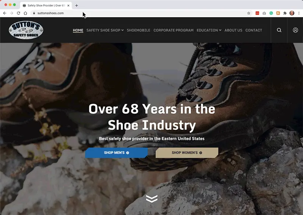The width and height of the screenshot is (303, 215).
Task: Open the red extension icon in toolbar
Action: pos(257,13)
